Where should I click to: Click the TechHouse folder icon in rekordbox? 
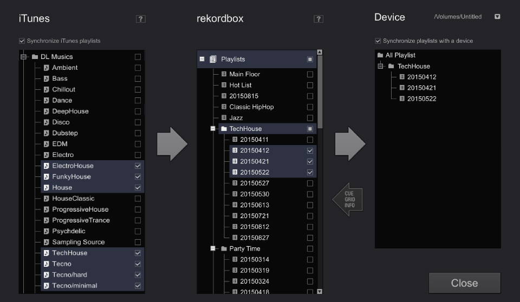tap(224, 129)
